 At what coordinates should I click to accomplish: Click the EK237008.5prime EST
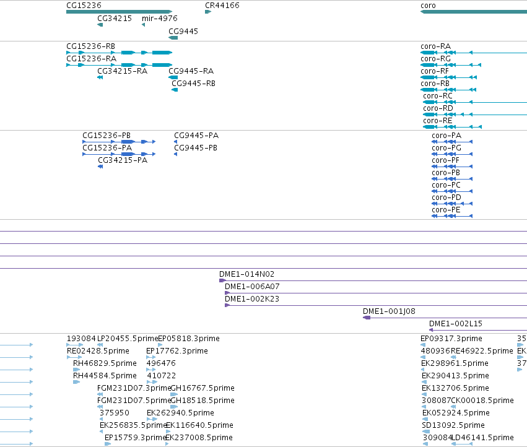[167, 444]
